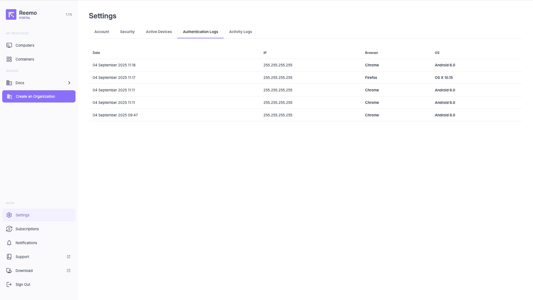Viewport: 533px width, 300px height.
Task: Expand the Docs chevron arrow
Action: coord(69,83)
